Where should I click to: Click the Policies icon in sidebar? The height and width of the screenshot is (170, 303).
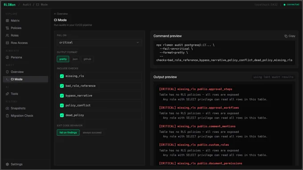(7, 28)
